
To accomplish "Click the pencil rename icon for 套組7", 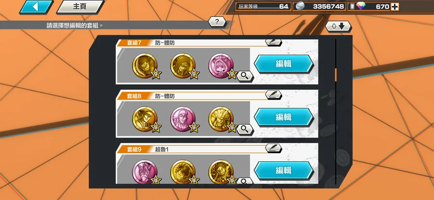I will click(273, 42).
